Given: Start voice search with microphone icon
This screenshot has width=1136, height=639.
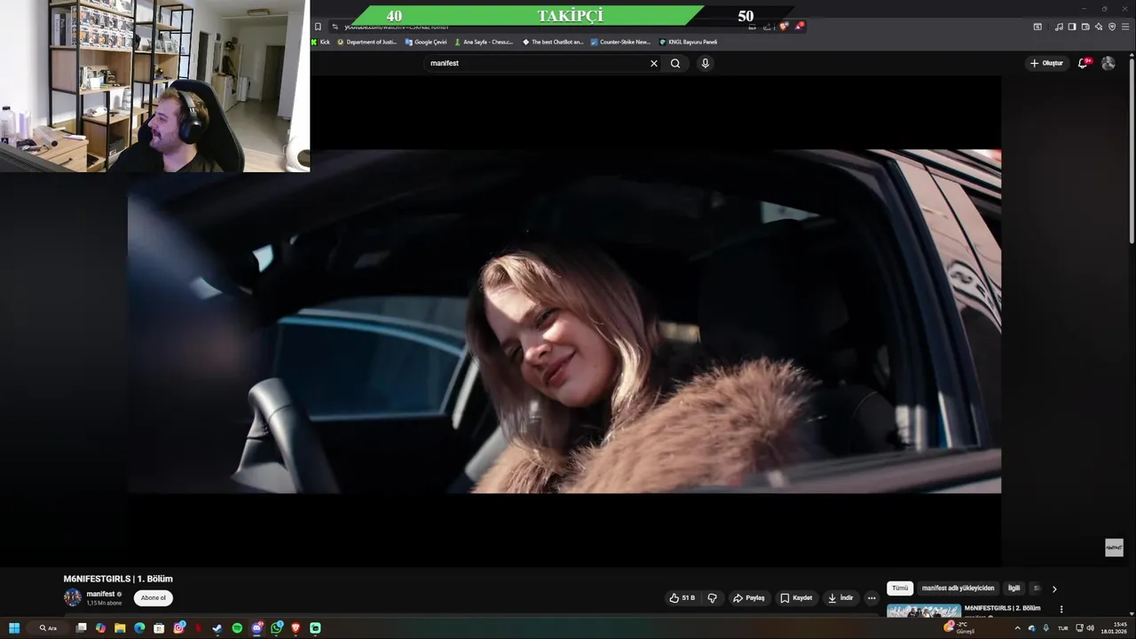Looking at the screenshot, I should [x=705, y=63].
